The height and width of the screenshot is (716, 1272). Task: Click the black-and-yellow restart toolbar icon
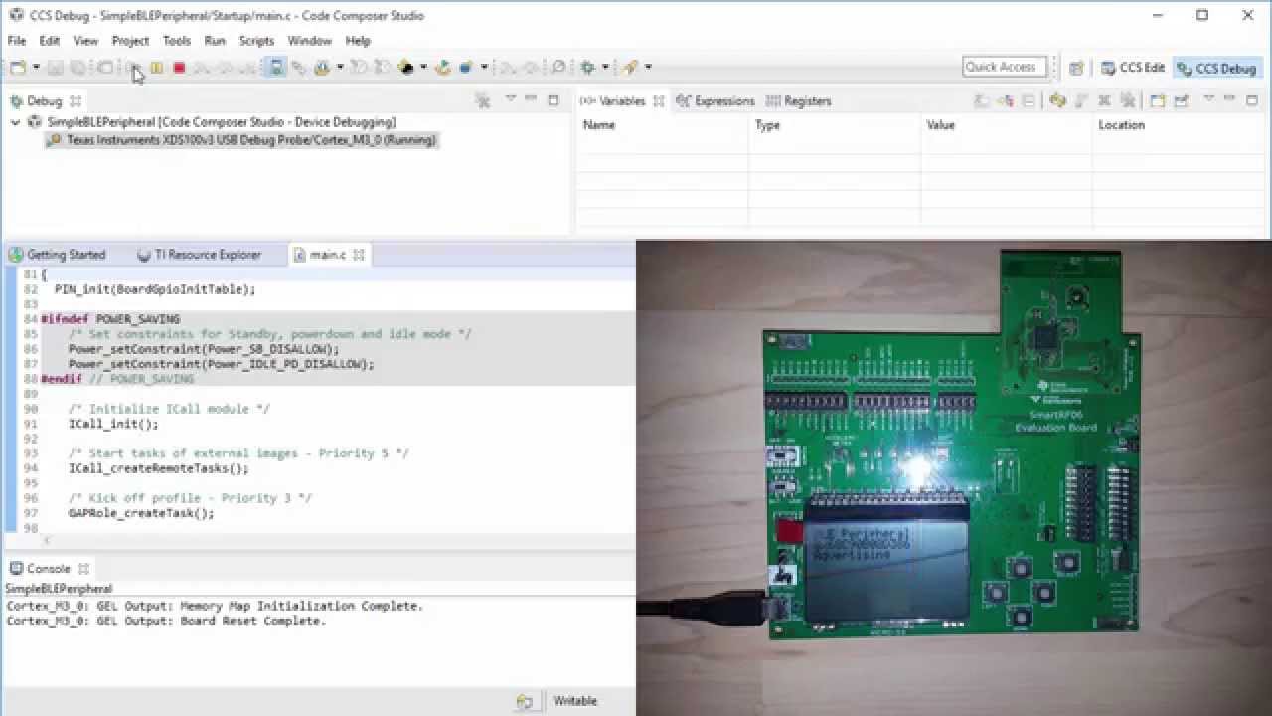pyautogui.click(x=405, y=67)
